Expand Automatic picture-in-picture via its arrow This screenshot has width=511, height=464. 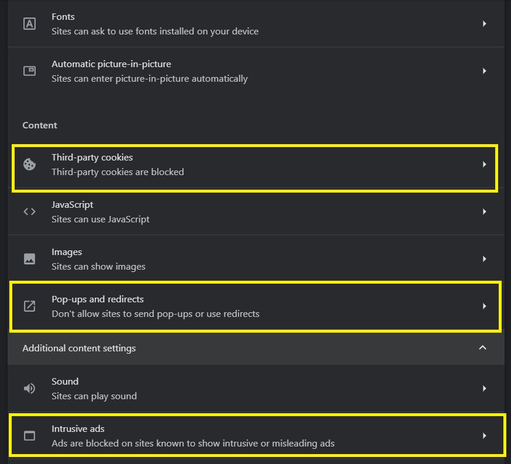point(484,71)
